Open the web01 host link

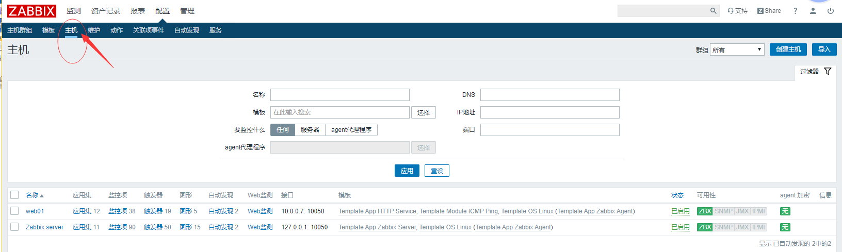tap(35, 211)
